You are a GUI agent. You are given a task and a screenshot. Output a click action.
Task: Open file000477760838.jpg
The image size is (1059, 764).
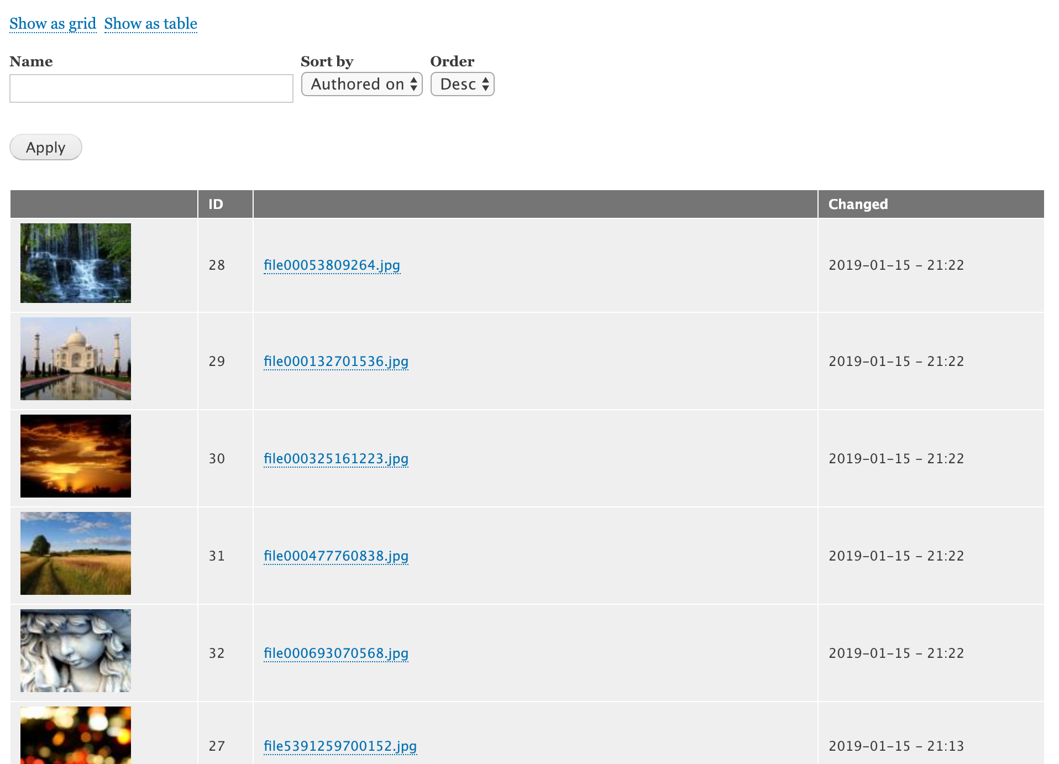click(x=335, y=556)
